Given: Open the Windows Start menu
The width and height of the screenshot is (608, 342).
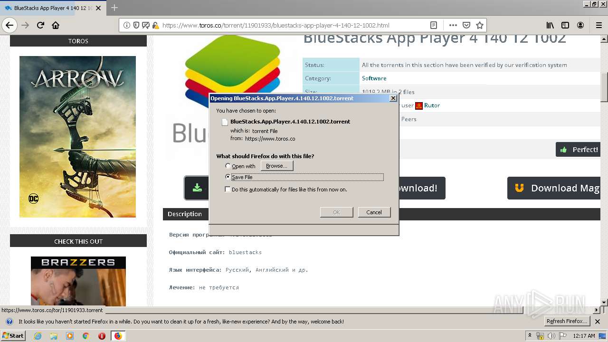Looking at the screenshot, I should point(13,336).
